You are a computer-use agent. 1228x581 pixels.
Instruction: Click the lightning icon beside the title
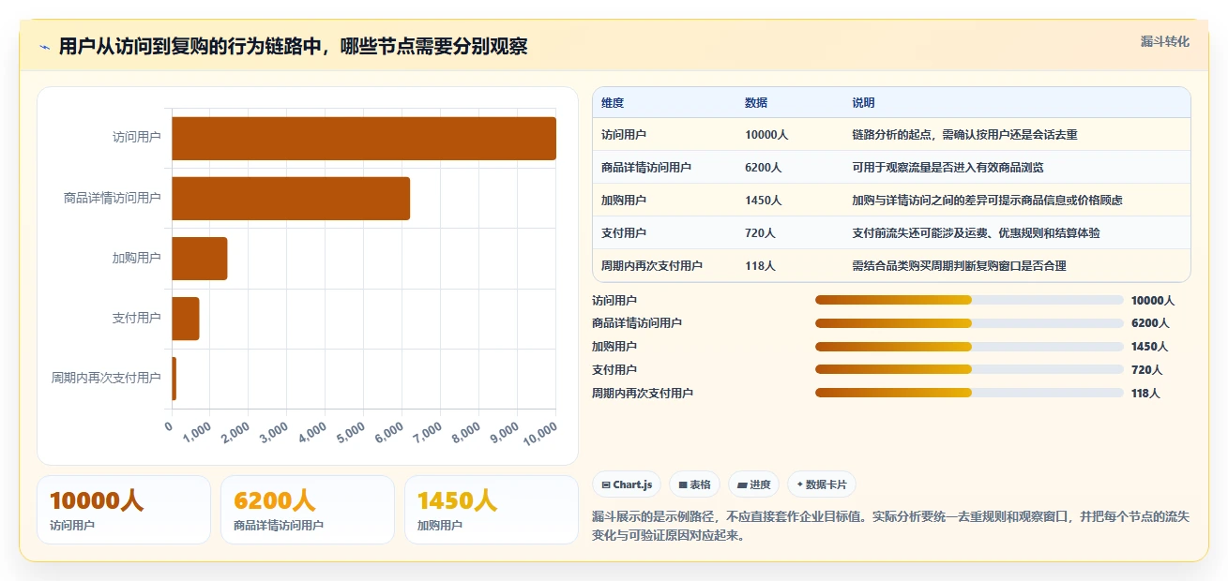pos(44,47)
